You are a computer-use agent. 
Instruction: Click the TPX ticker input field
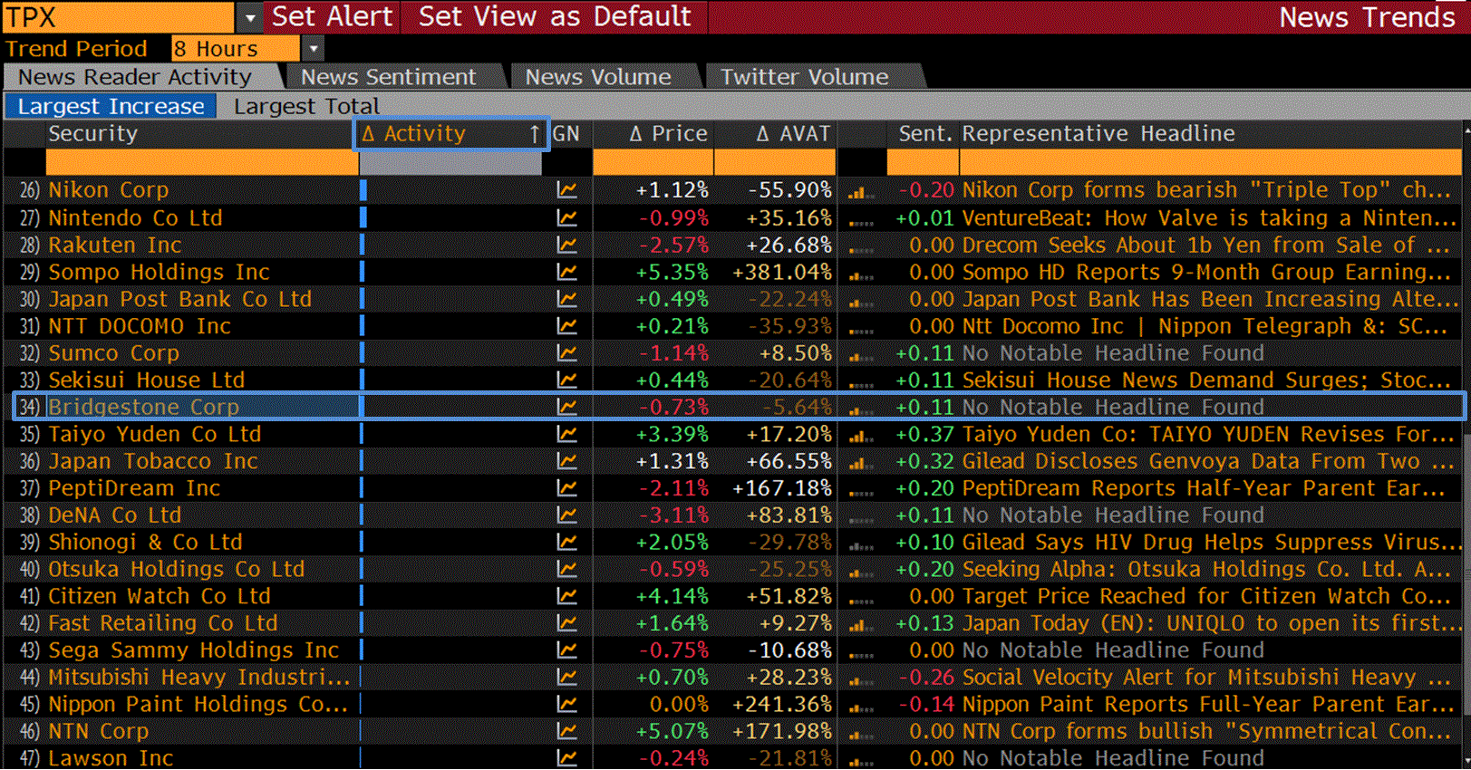point(118,17)
